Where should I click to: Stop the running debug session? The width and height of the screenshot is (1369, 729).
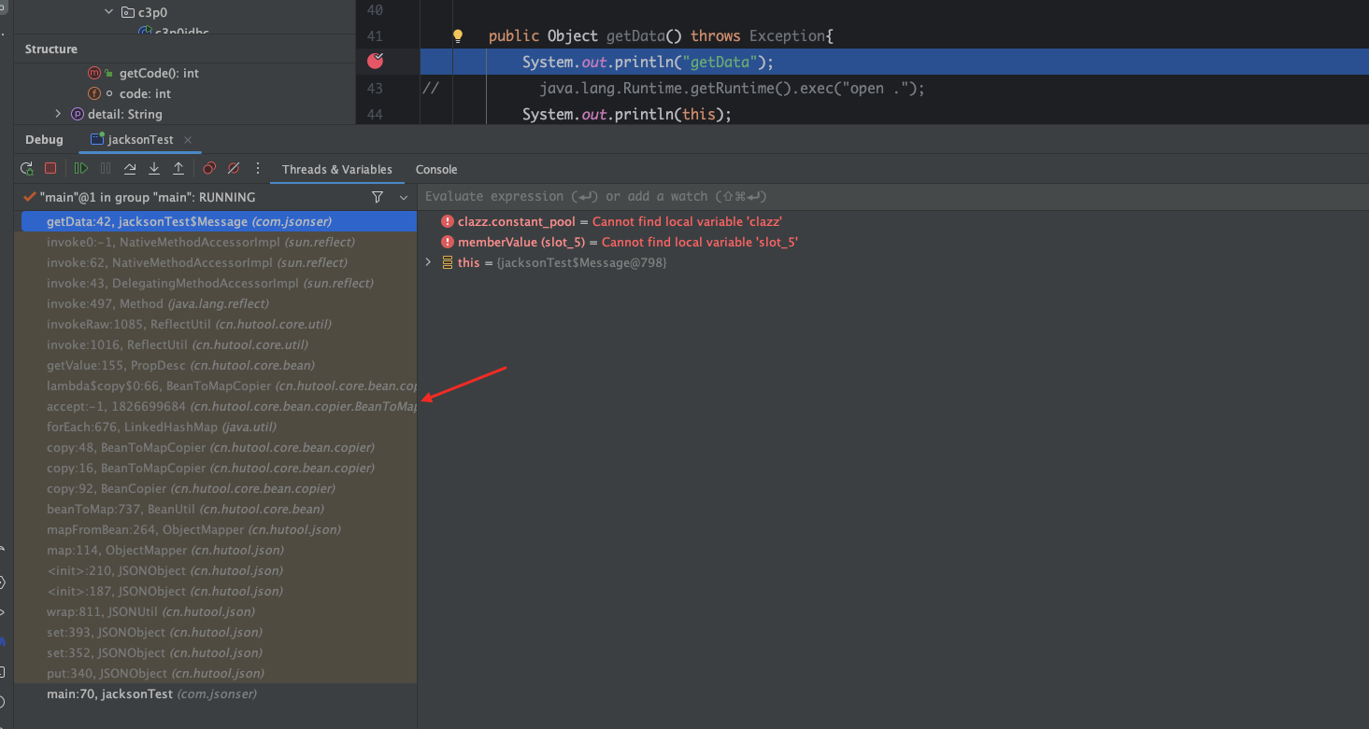click(50, 169)
